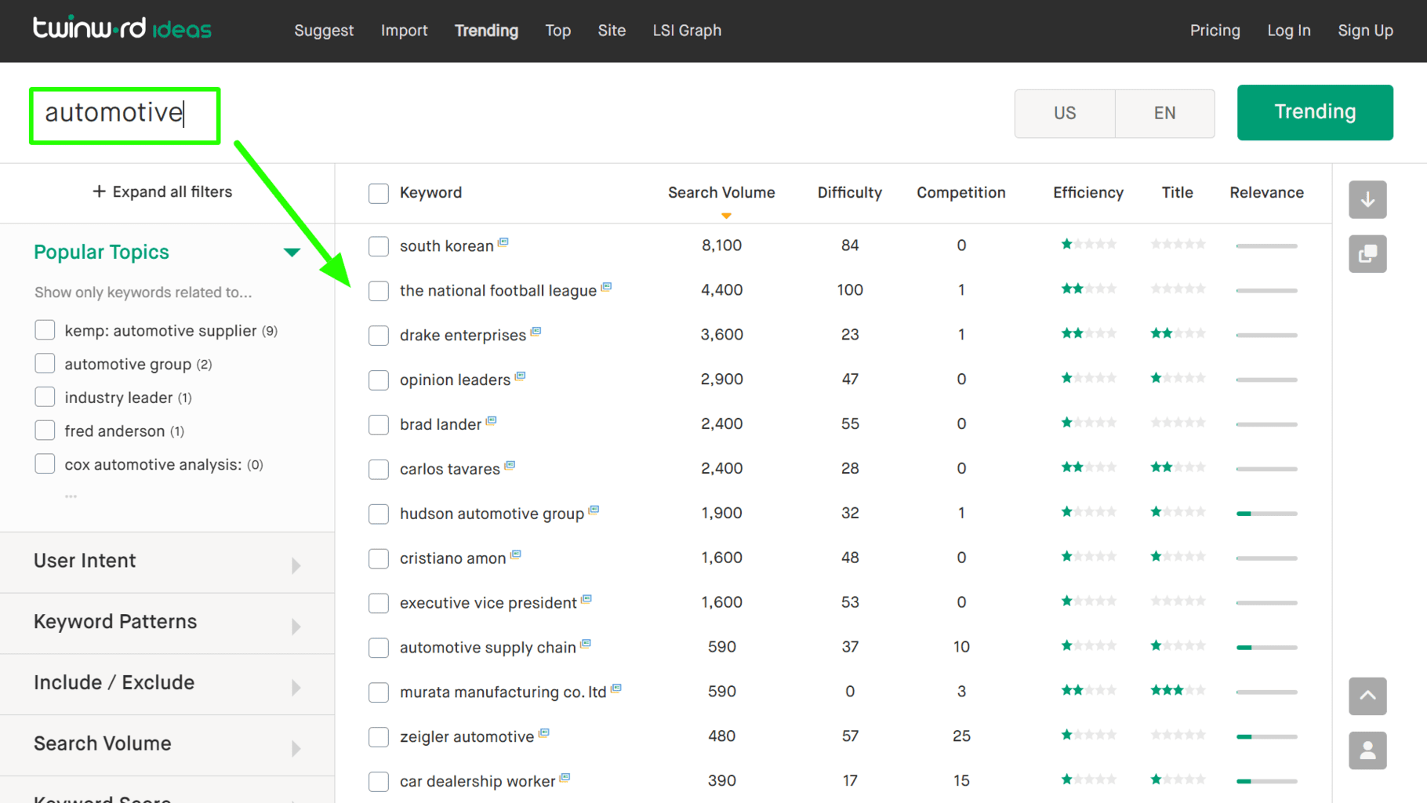Click the green Trending search button
The height and width of the screenshot is (803, 1427).
(1314, 112)
